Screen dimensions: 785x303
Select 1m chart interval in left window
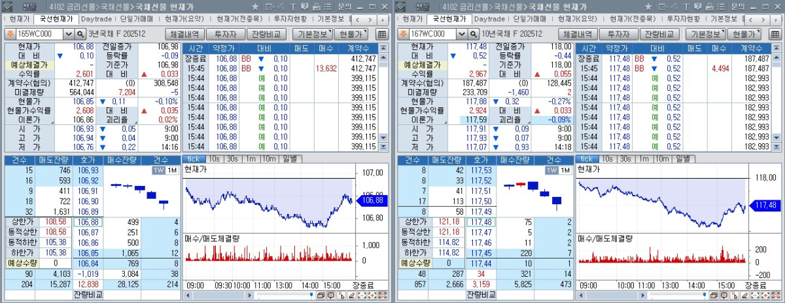coord(251,158)
